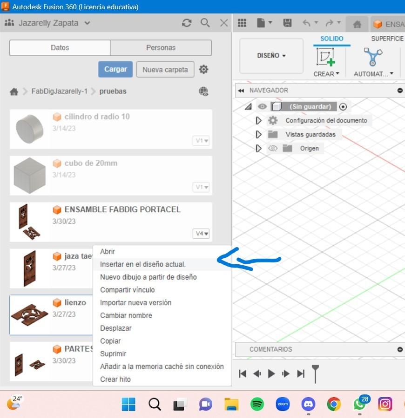
Task: Open Windows taskbar search
Action: 155,404
